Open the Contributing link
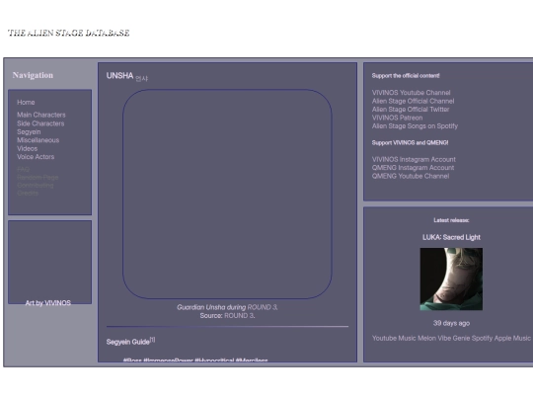 36,185
